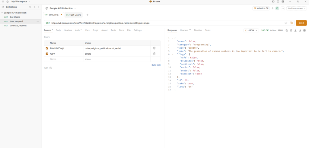The image size is (309, 148).
Task: Edit the blacklistFlags value cell
Action: tap(117, 48)
